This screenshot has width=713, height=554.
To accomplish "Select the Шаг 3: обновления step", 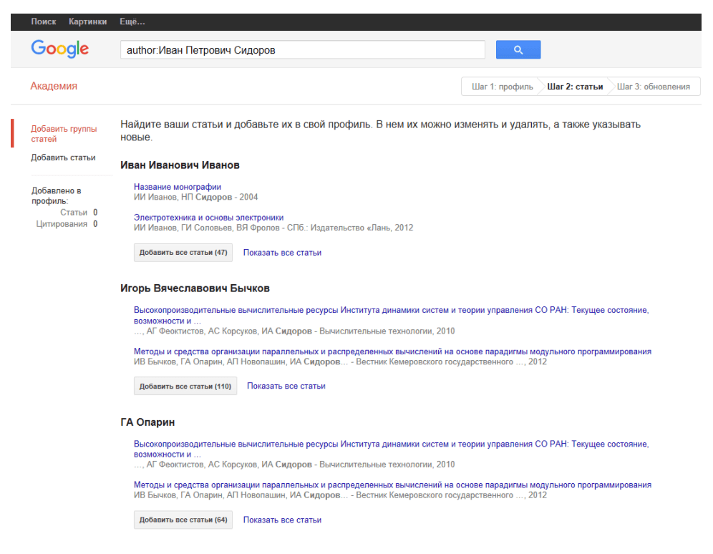I will pos(653,87).
